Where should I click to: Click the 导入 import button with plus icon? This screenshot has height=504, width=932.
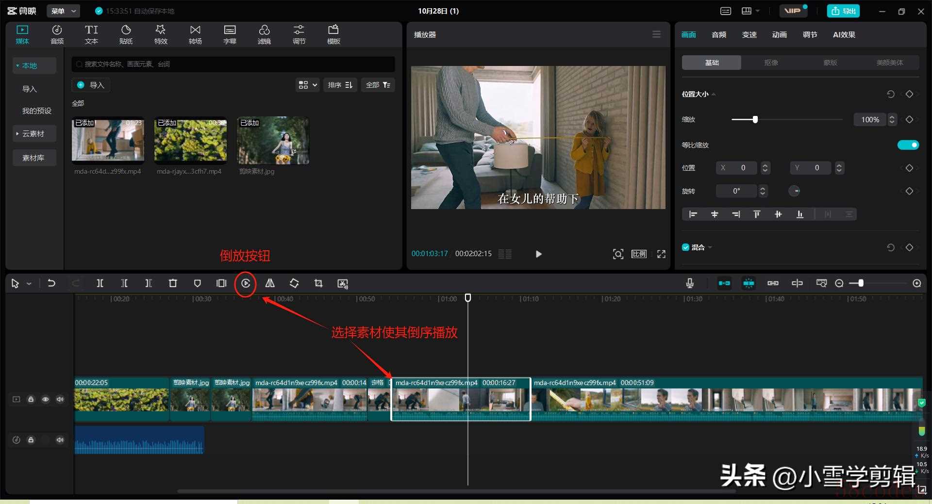tap(91, 85)
